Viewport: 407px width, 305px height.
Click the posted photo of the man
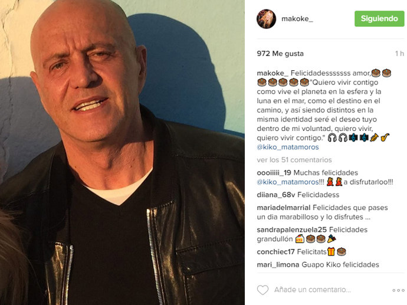coord(122,152)
